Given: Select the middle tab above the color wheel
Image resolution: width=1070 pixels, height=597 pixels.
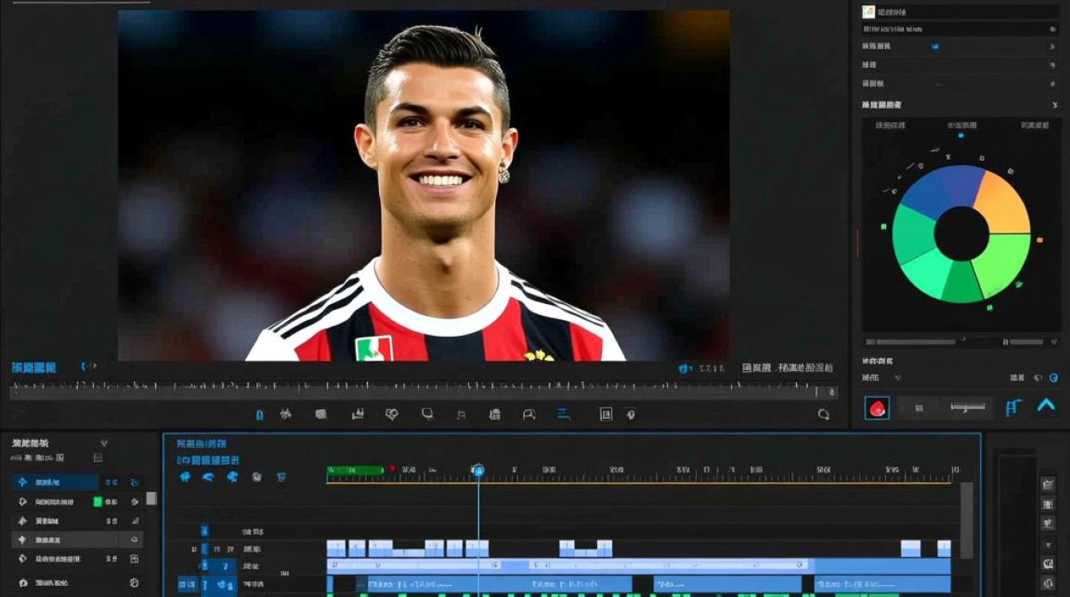Looking at the screenshot, I should coord(961,125).
